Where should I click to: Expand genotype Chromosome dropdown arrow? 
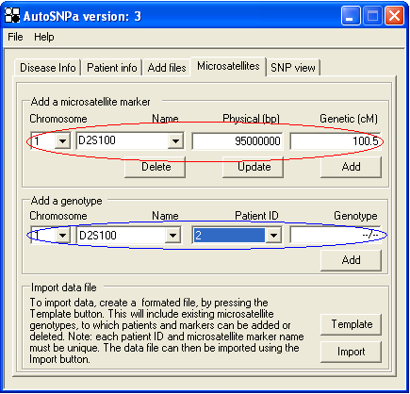click(62, 235)
